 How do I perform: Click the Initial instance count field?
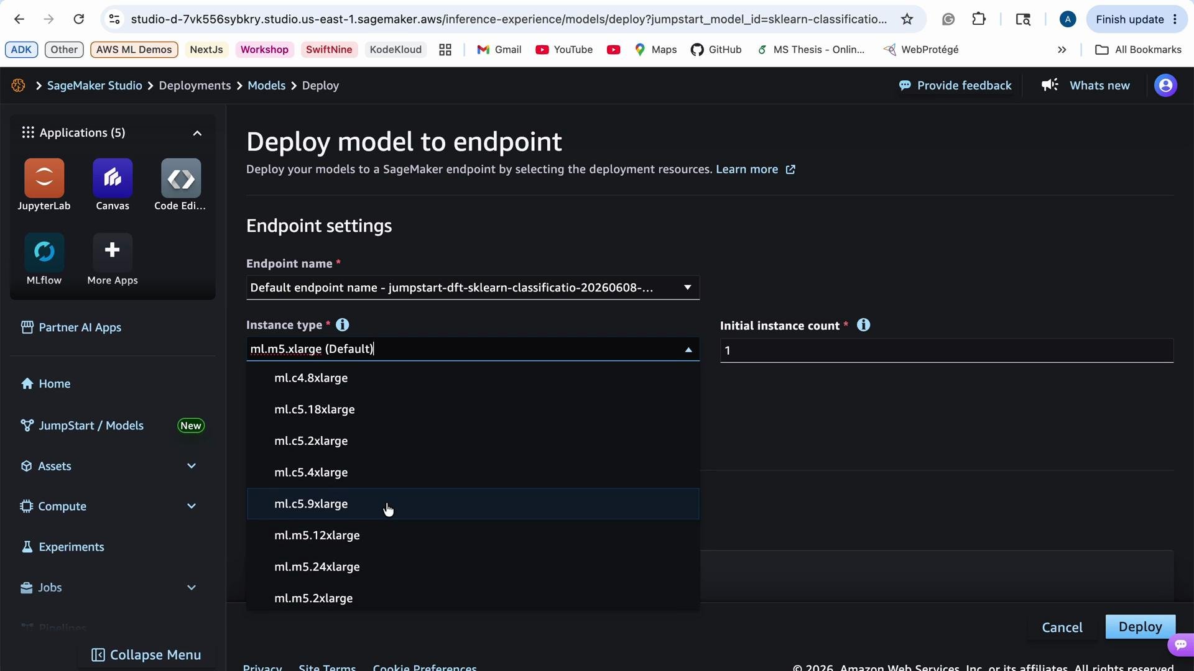coord(946,350)
